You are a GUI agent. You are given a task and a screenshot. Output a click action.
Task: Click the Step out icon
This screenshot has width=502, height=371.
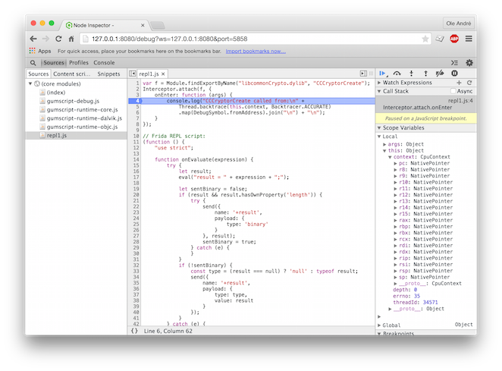click(425, 74)
